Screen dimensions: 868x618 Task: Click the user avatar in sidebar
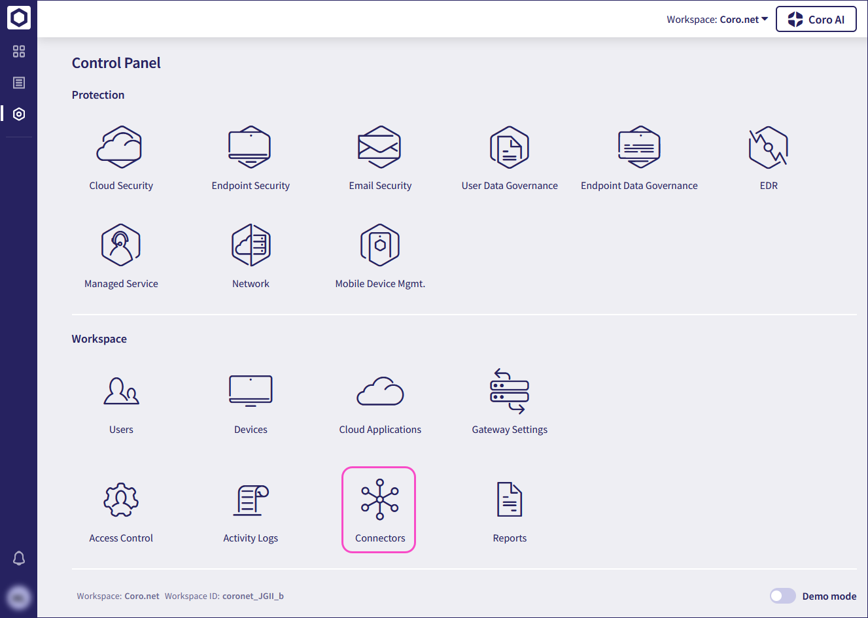[19, 596]
